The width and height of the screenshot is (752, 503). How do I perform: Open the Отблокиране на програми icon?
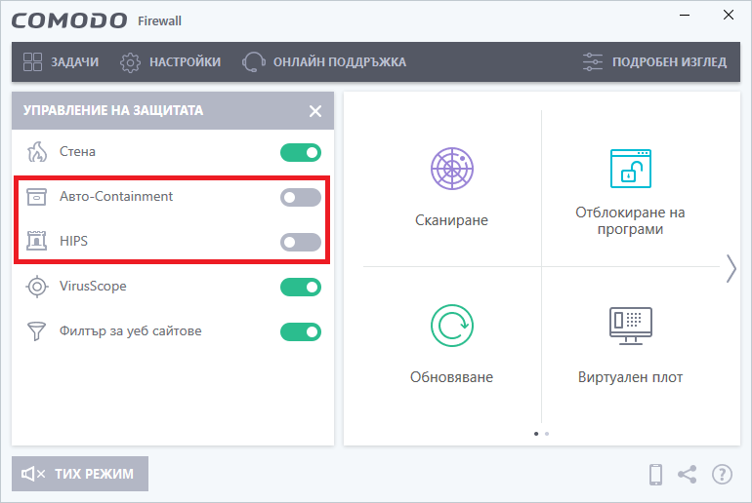point(630,169)
